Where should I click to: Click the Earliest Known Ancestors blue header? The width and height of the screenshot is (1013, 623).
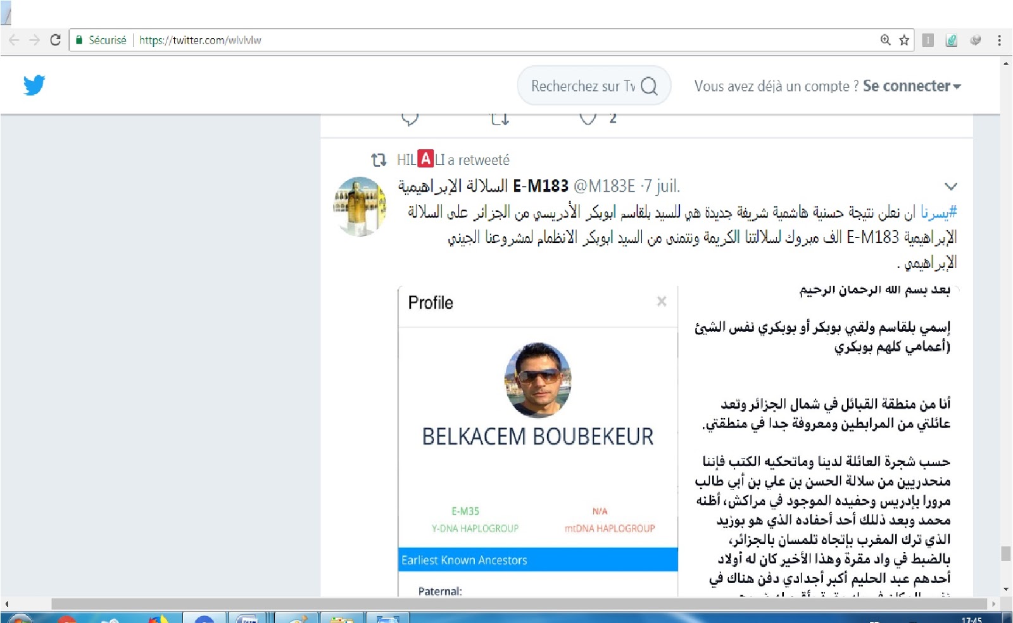click(x=538, y=560)
